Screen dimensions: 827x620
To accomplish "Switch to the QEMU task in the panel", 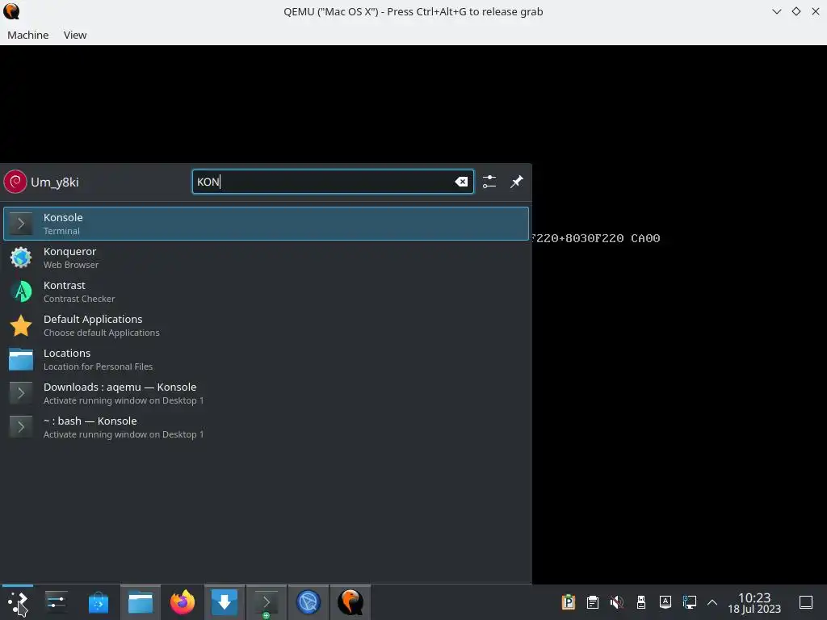I will (x=351, y=602).
